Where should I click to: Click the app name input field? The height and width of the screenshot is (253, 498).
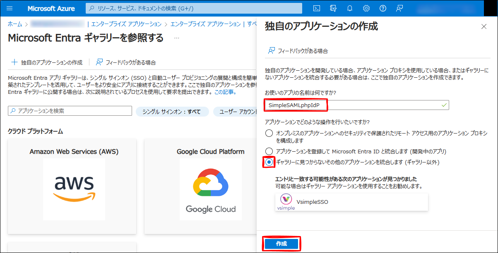tap(356, 105)
